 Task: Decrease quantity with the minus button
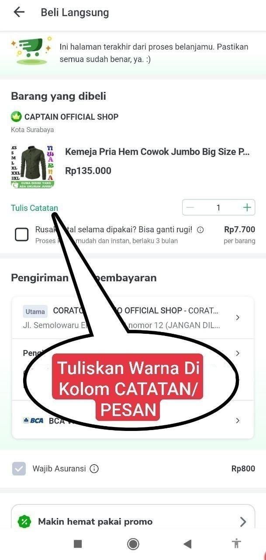tap(190, 207)
